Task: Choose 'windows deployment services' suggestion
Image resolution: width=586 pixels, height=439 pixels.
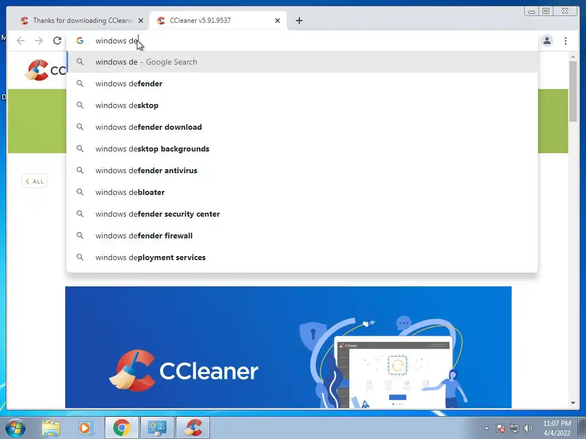Action: click(302, 257)
